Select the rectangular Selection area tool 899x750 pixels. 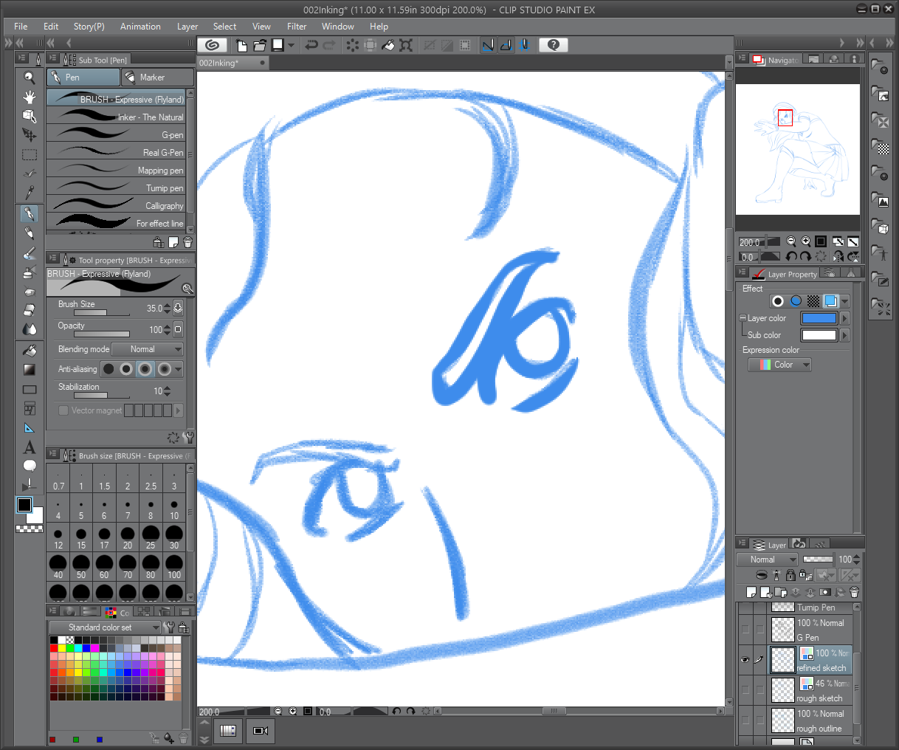pyautogui.click(x=30, y=154)
